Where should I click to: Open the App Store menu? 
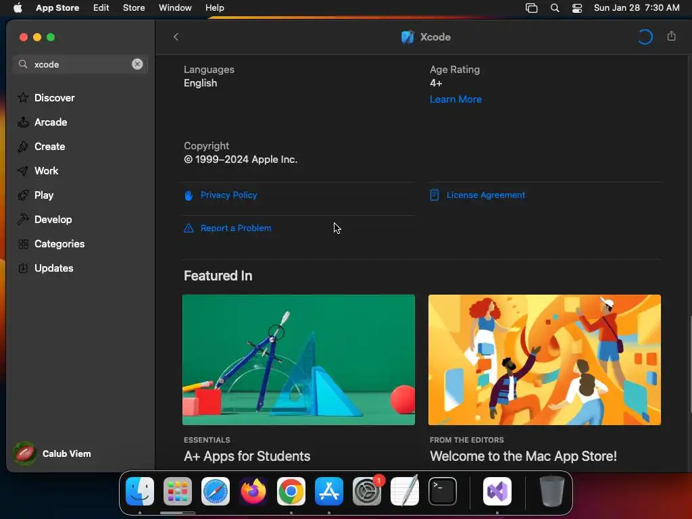click(57, 8)
